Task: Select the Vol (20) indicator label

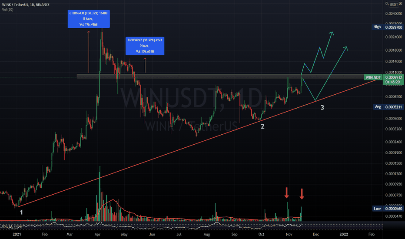Action: tap(7, 10)
